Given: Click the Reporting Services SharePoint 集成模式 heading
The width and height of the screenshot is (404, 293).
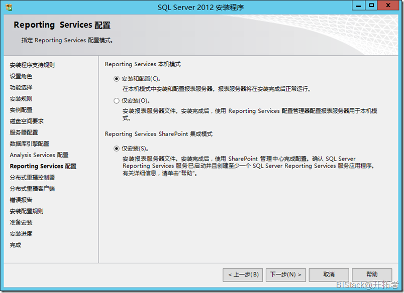Looking at the screenshot, I should point(158,134).
